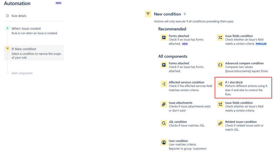Image resolution: width=278 pixels, height=161 pixels.
Task: Click the delete icon next to New condition
Action: [185, 14]
